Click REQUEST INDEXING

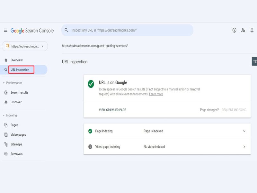(234, 110)
